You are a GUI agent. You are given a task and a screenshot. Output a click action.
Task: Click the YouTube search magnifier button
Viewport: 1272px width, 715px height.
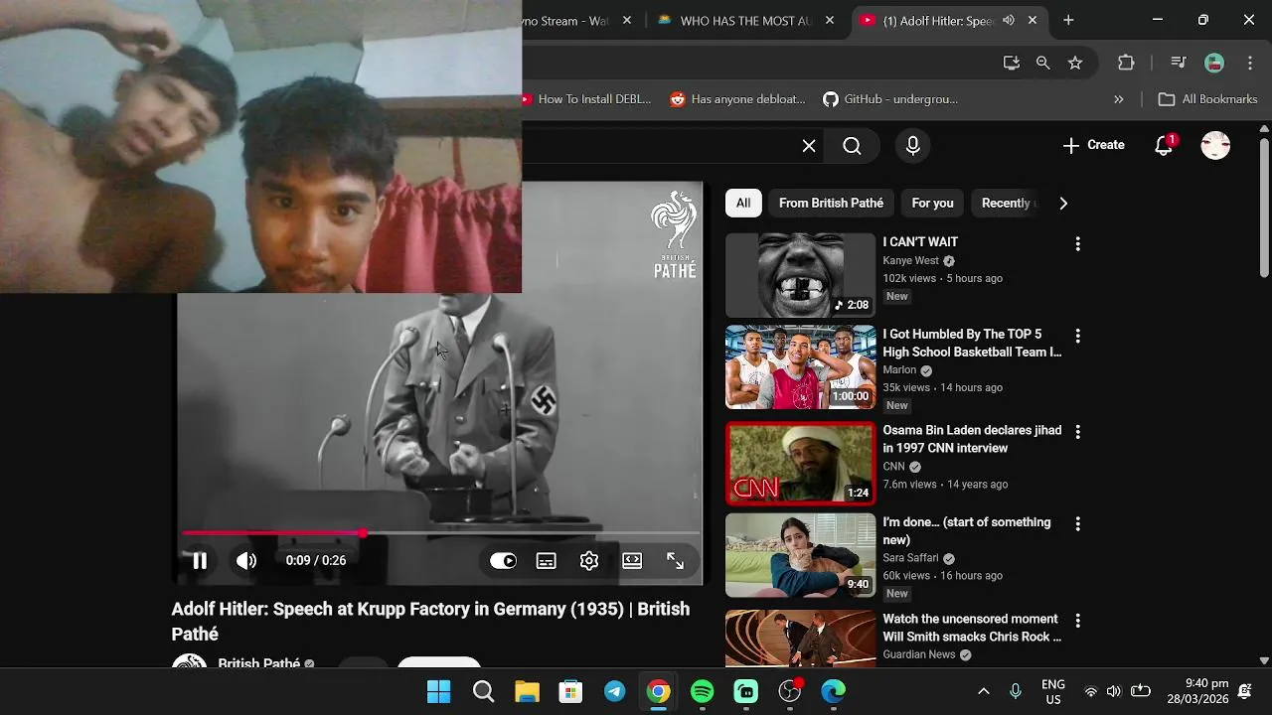click(x=852, y=146)
